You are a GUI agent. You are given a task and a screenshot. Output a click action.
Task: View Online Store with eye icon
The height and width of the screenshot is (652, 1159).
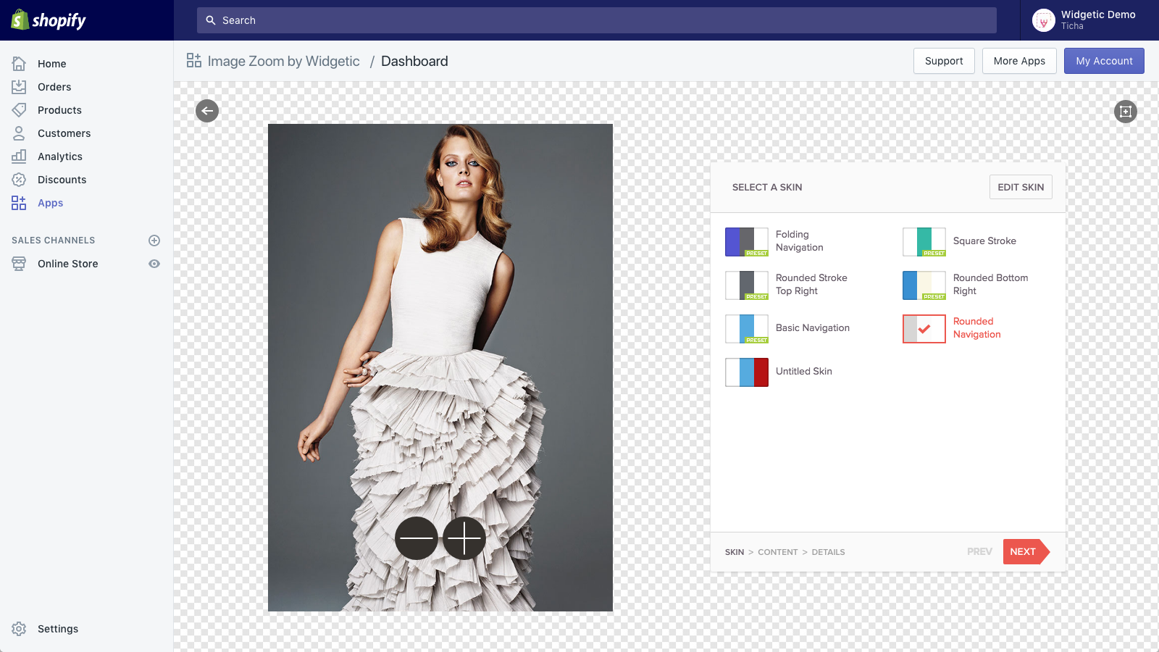click(x=154, y=264)
